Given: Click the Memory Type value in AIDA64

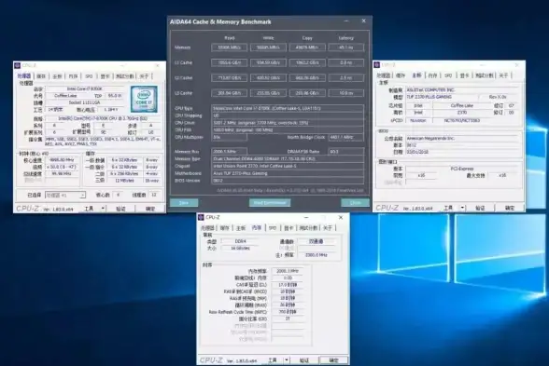Looking at the screenshot, I should pyautogui.click(x=288, y=158).
